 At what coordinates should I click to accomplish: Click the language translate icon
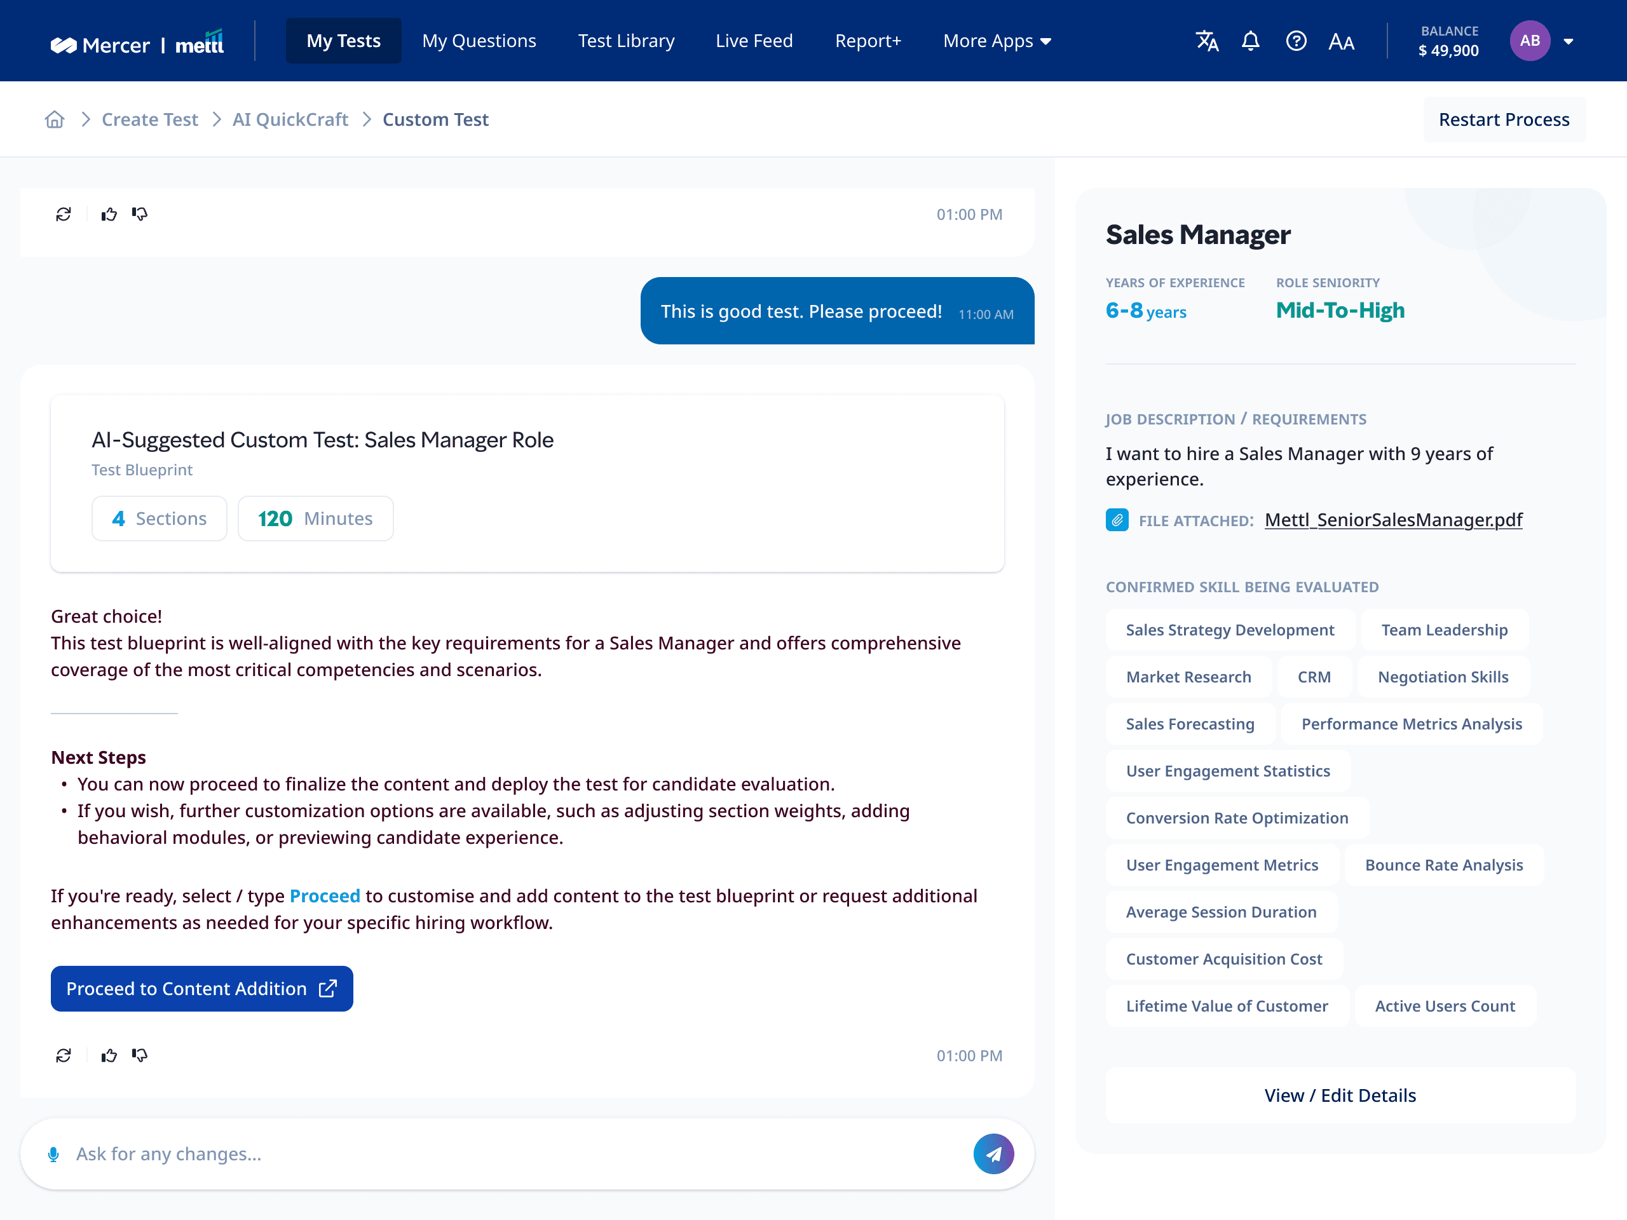1206,41
